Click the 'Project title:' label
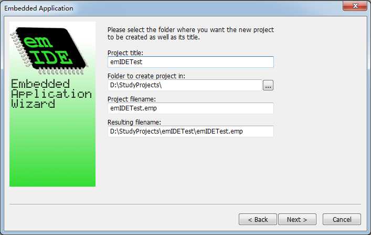 [125, 53]
